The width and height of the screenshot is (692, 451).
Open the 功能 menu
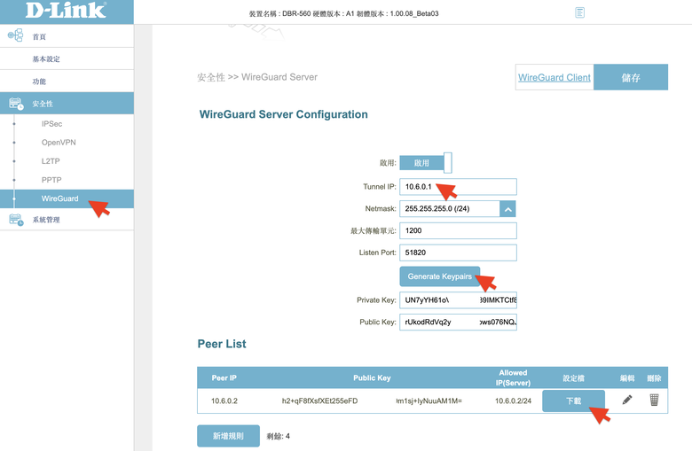click(x=67, y=82)
